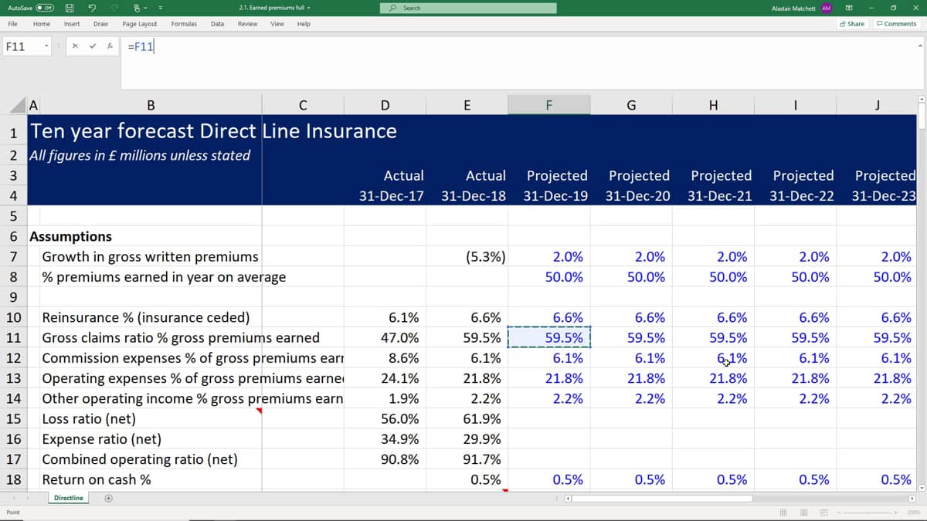Confirm formula with the Enter checkmark icon
Image resolution: width=927 pixels, height=521 pixels.
(x=93, y=46)
